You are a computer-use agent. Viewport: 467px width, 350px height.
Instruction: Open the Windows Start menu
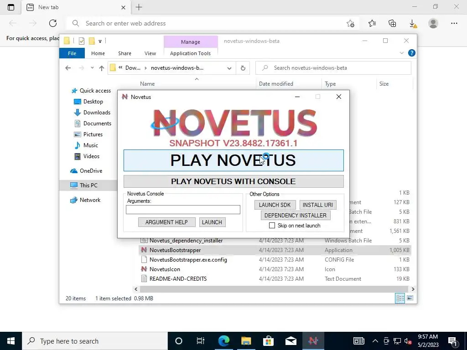pyautogui.click(x=11, y=341)
